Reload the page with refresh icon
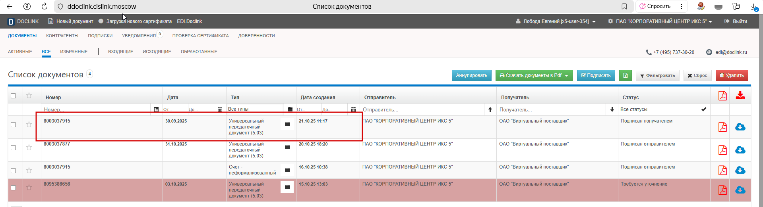 point(45,6)
